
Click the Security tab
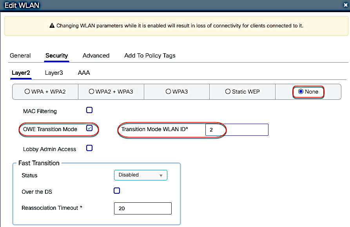56,56
